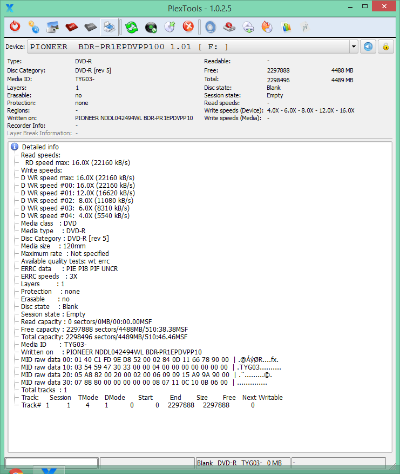Open Chrome from the taskbar
This screenshot has width=400, height=474.
pos(16,471)
